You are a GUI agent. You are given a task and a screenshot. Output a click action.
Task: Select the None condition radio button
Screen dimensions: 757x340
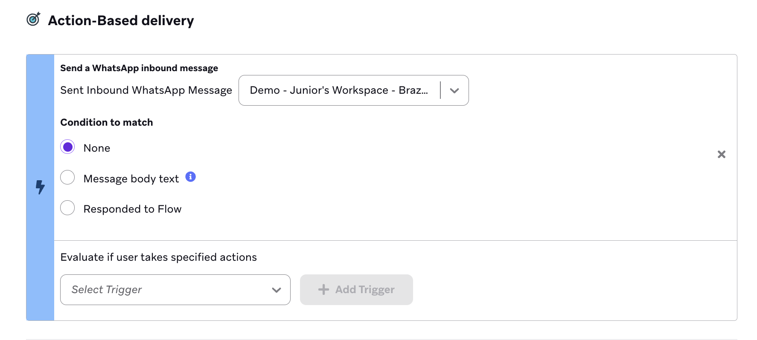[x=67, y=147]
